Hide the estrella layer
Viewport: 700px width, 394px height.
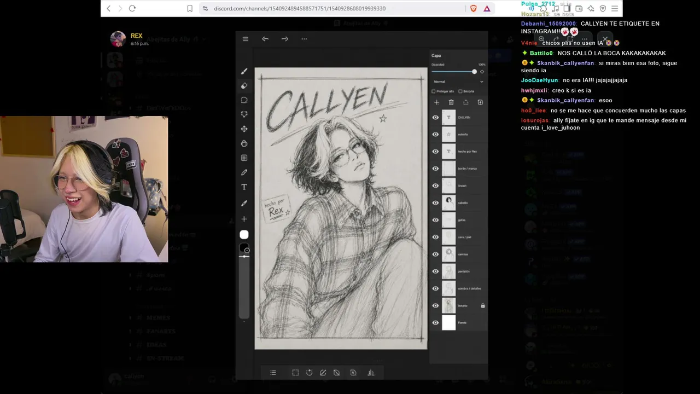pyautogui.click(x=435, y=134)
